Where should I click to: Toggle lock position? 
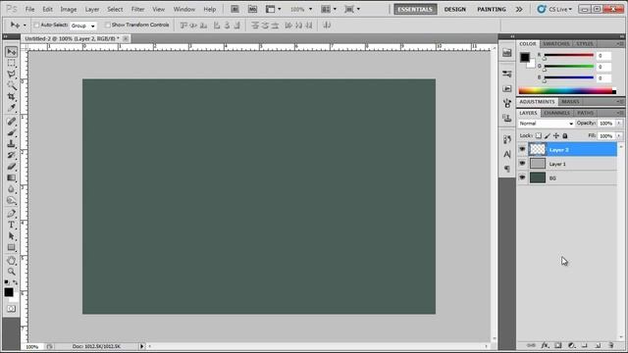[x=556, y=135]
